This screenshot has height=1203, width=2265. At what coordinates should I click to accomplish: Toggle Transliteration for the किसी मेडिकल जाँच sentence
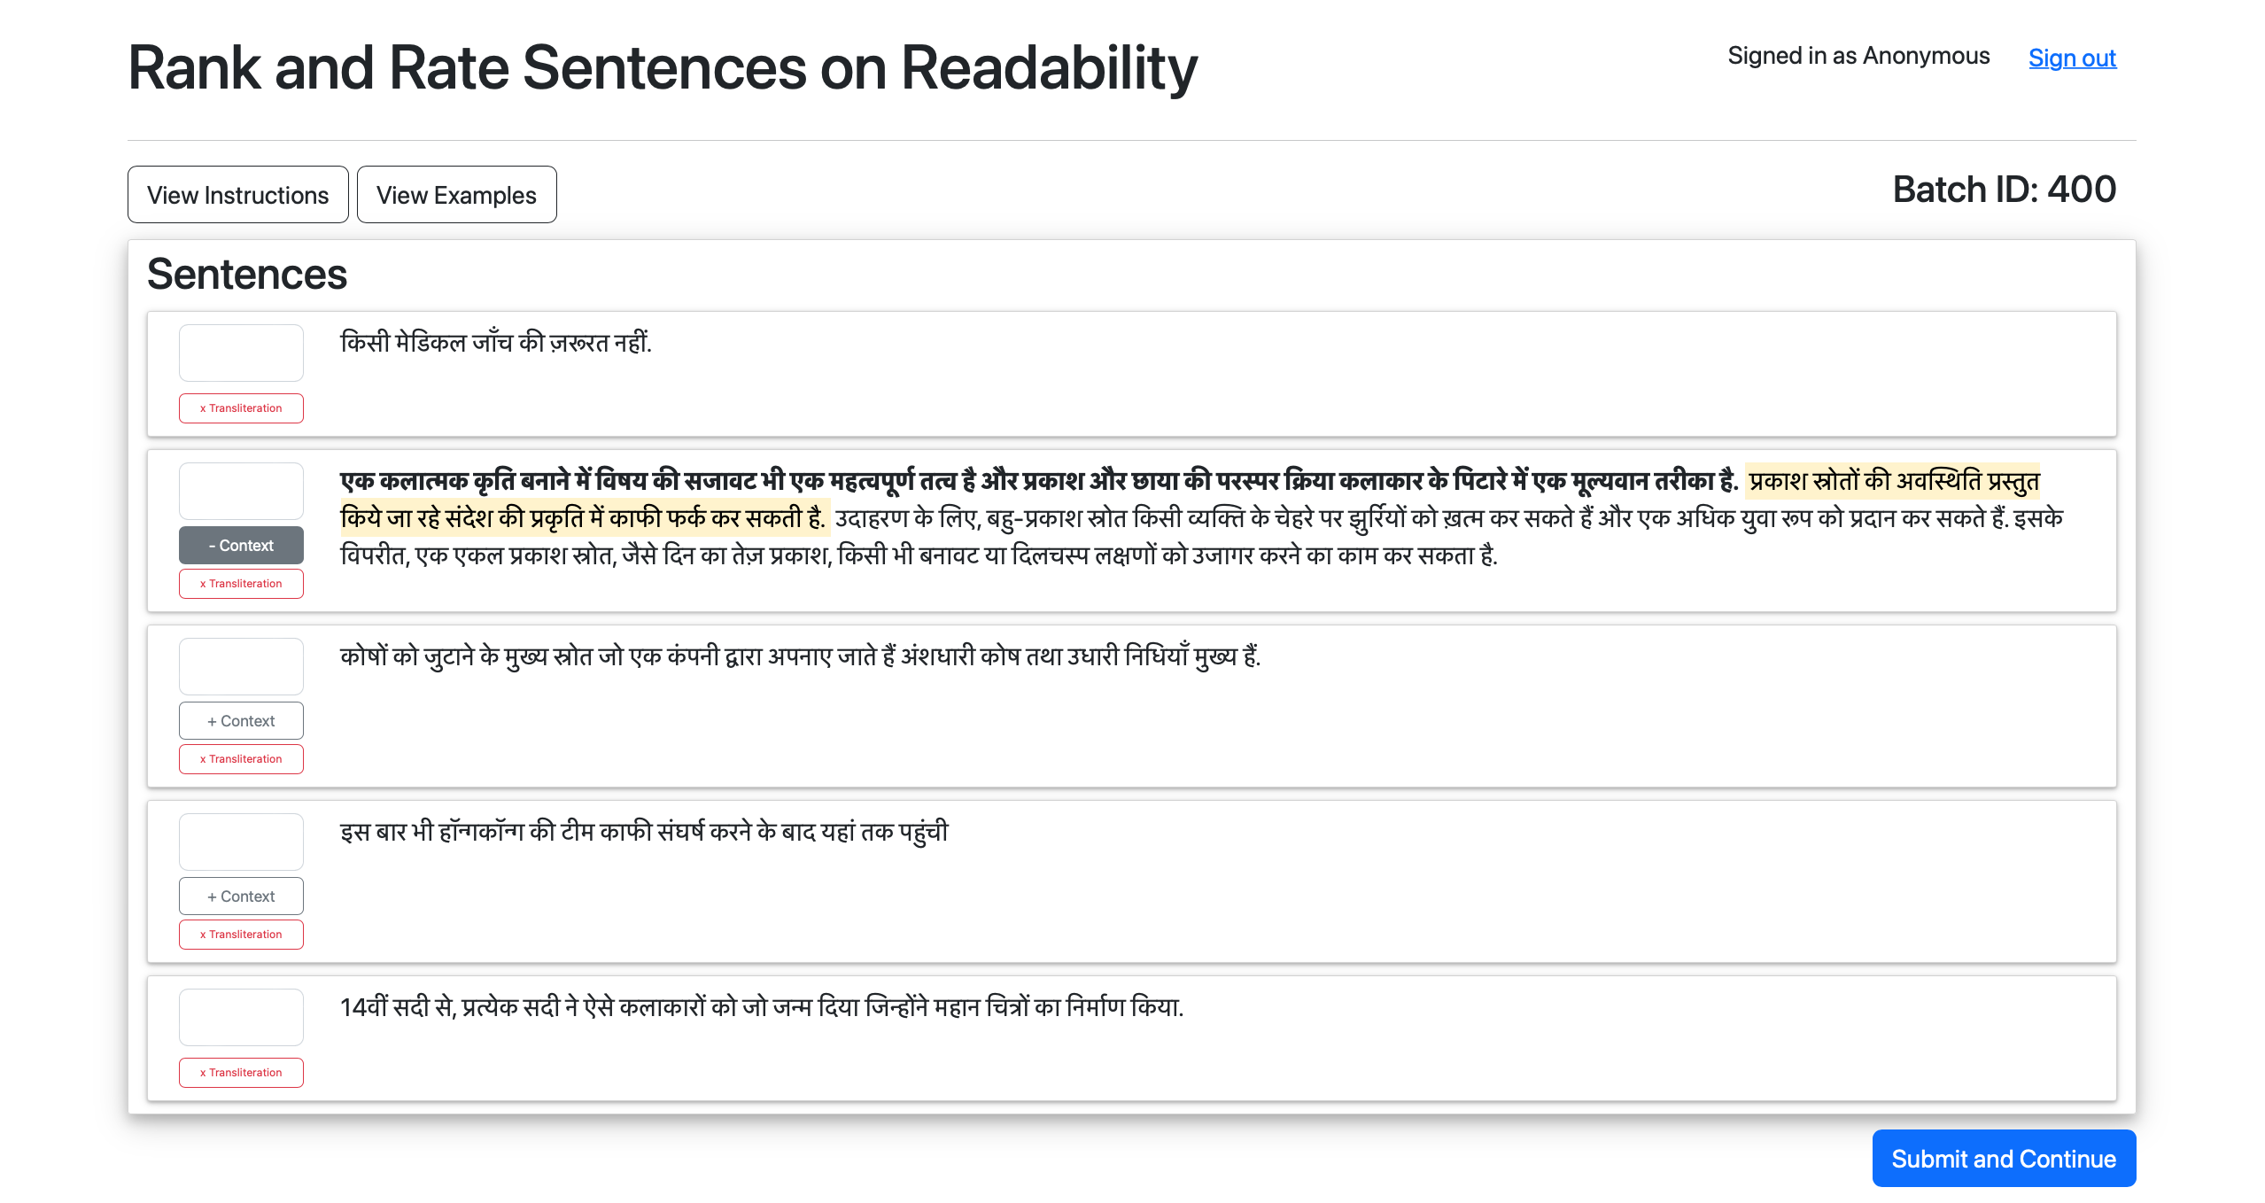(241, 408)
